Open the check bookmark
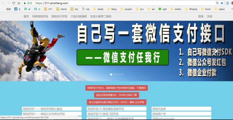Viewport: 233px width, 120px height. (x=61, y=9)
